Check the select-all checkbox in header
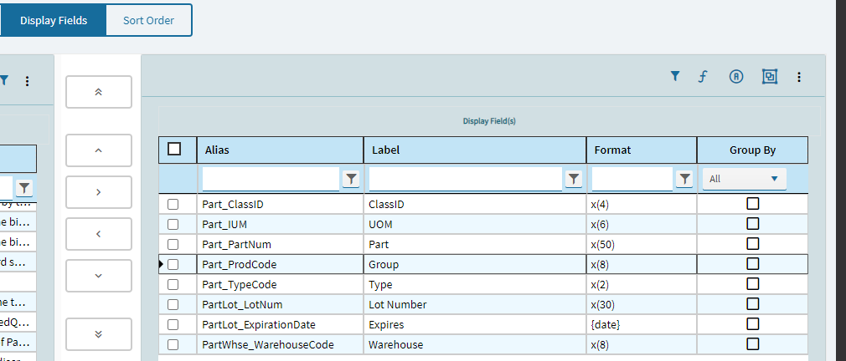The height and width of the screenshot is (361, 846). point(174,150)
